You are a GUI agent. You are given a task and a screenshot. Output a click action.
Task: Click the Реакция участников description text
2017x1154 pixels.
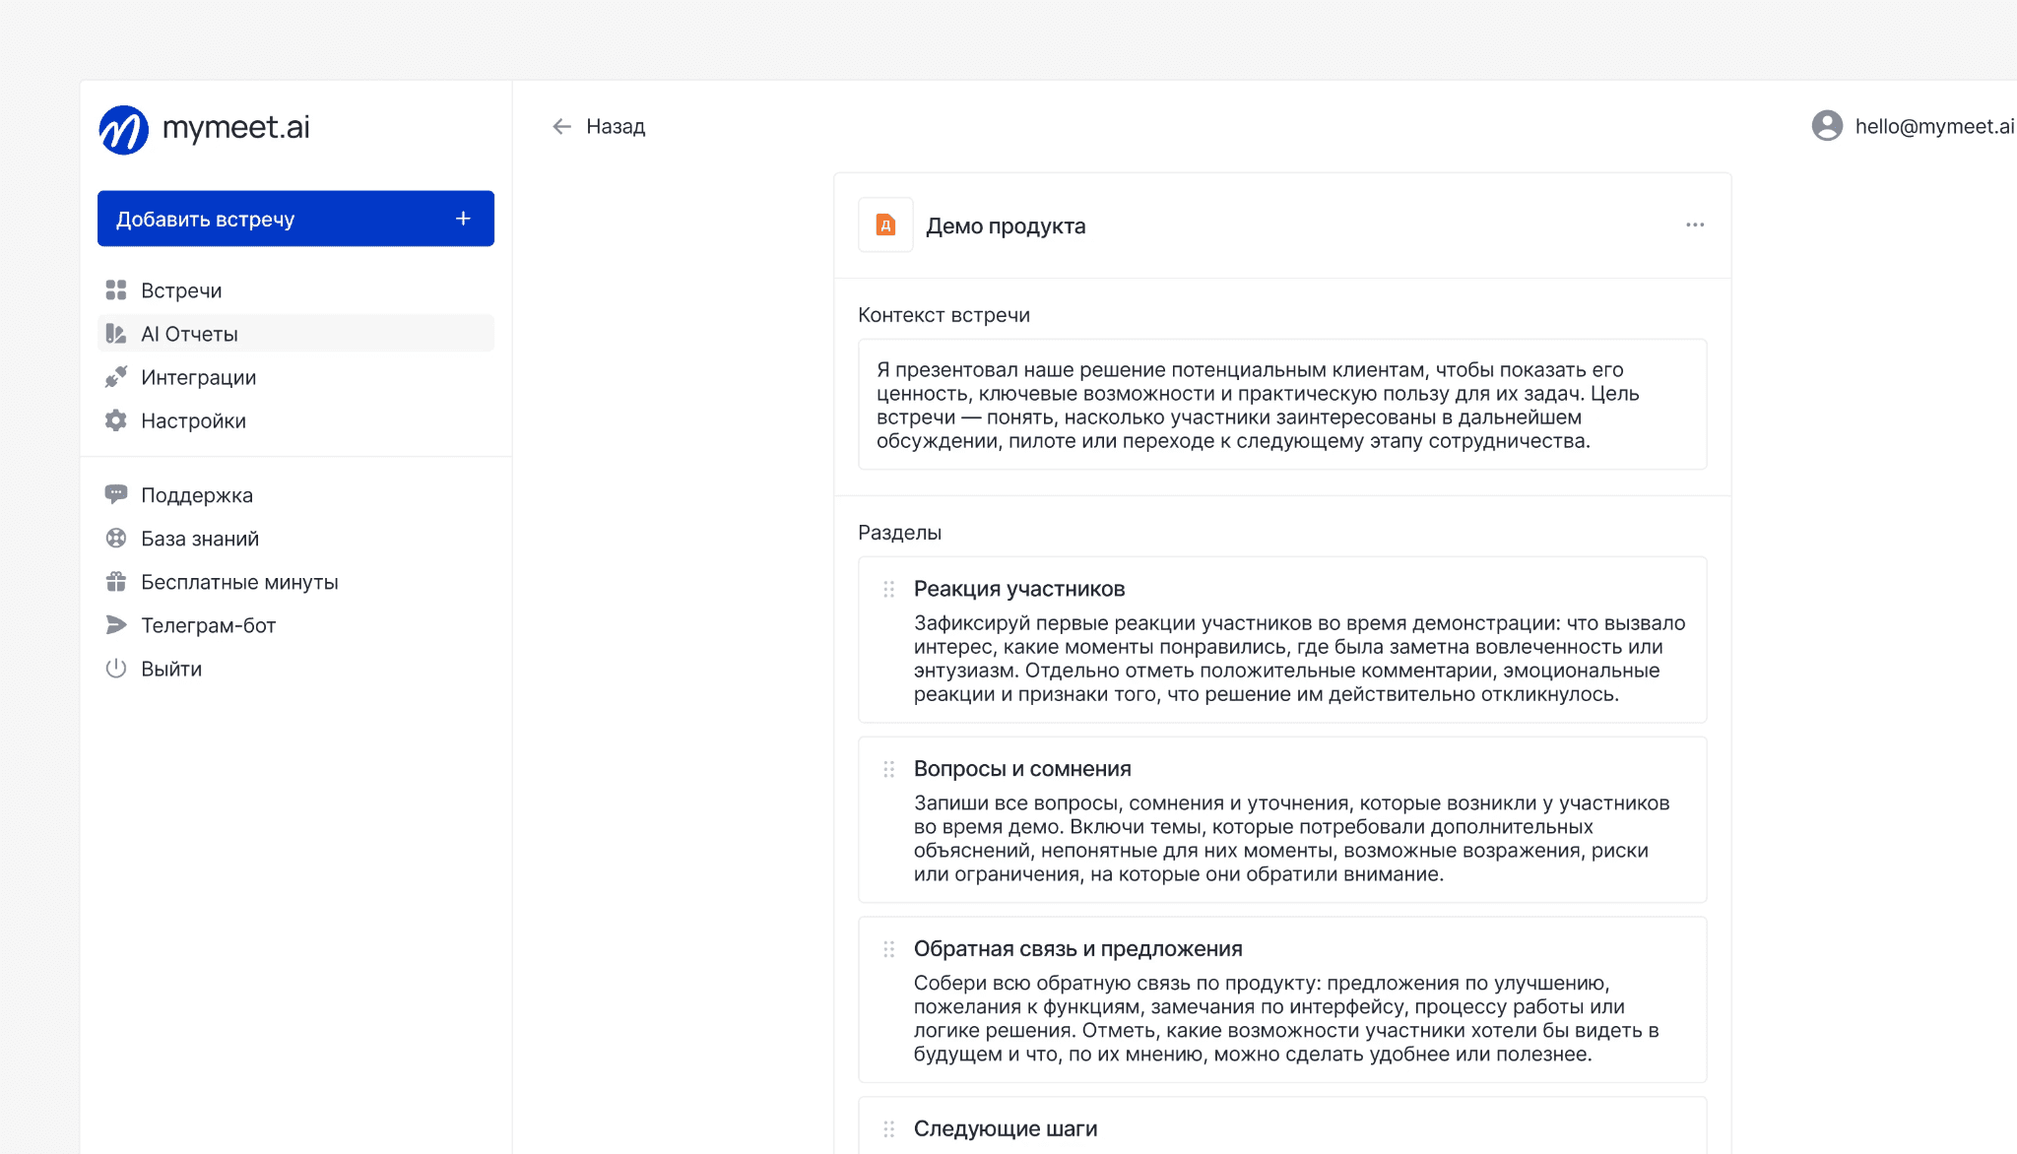1300,659
